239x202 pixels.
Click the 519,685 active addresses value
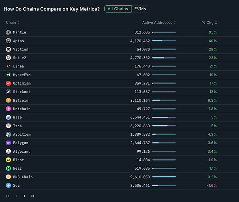(142, 168)
